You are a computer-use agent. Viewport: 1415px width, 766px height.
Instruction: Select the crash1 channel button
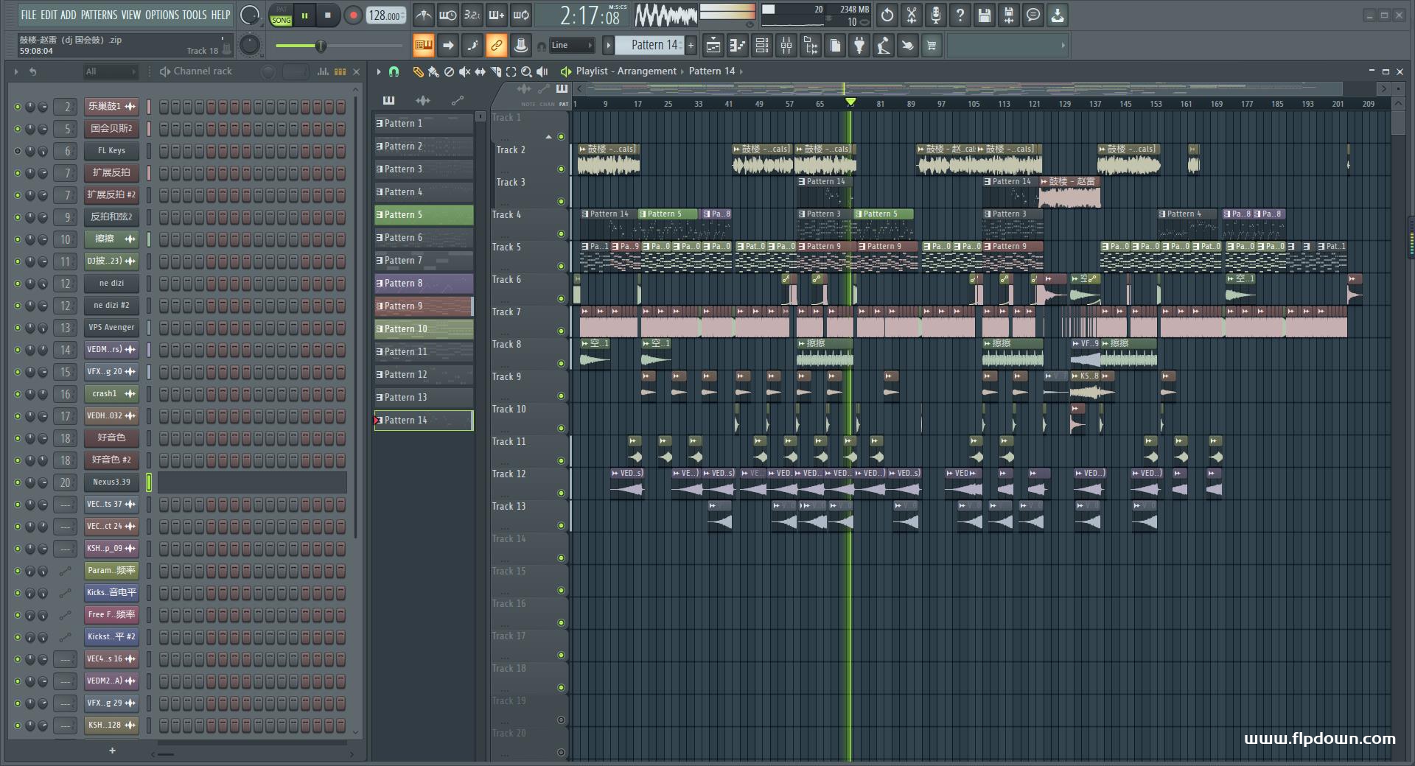coord(111,393)
